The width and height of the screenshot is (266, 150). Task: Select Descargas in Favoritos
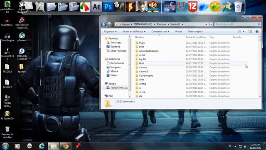click(116, 42)
